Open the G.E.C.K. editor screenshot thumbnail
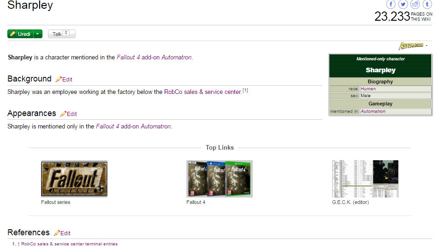Viewport: 440px width, 250px height. coord(365,179)
